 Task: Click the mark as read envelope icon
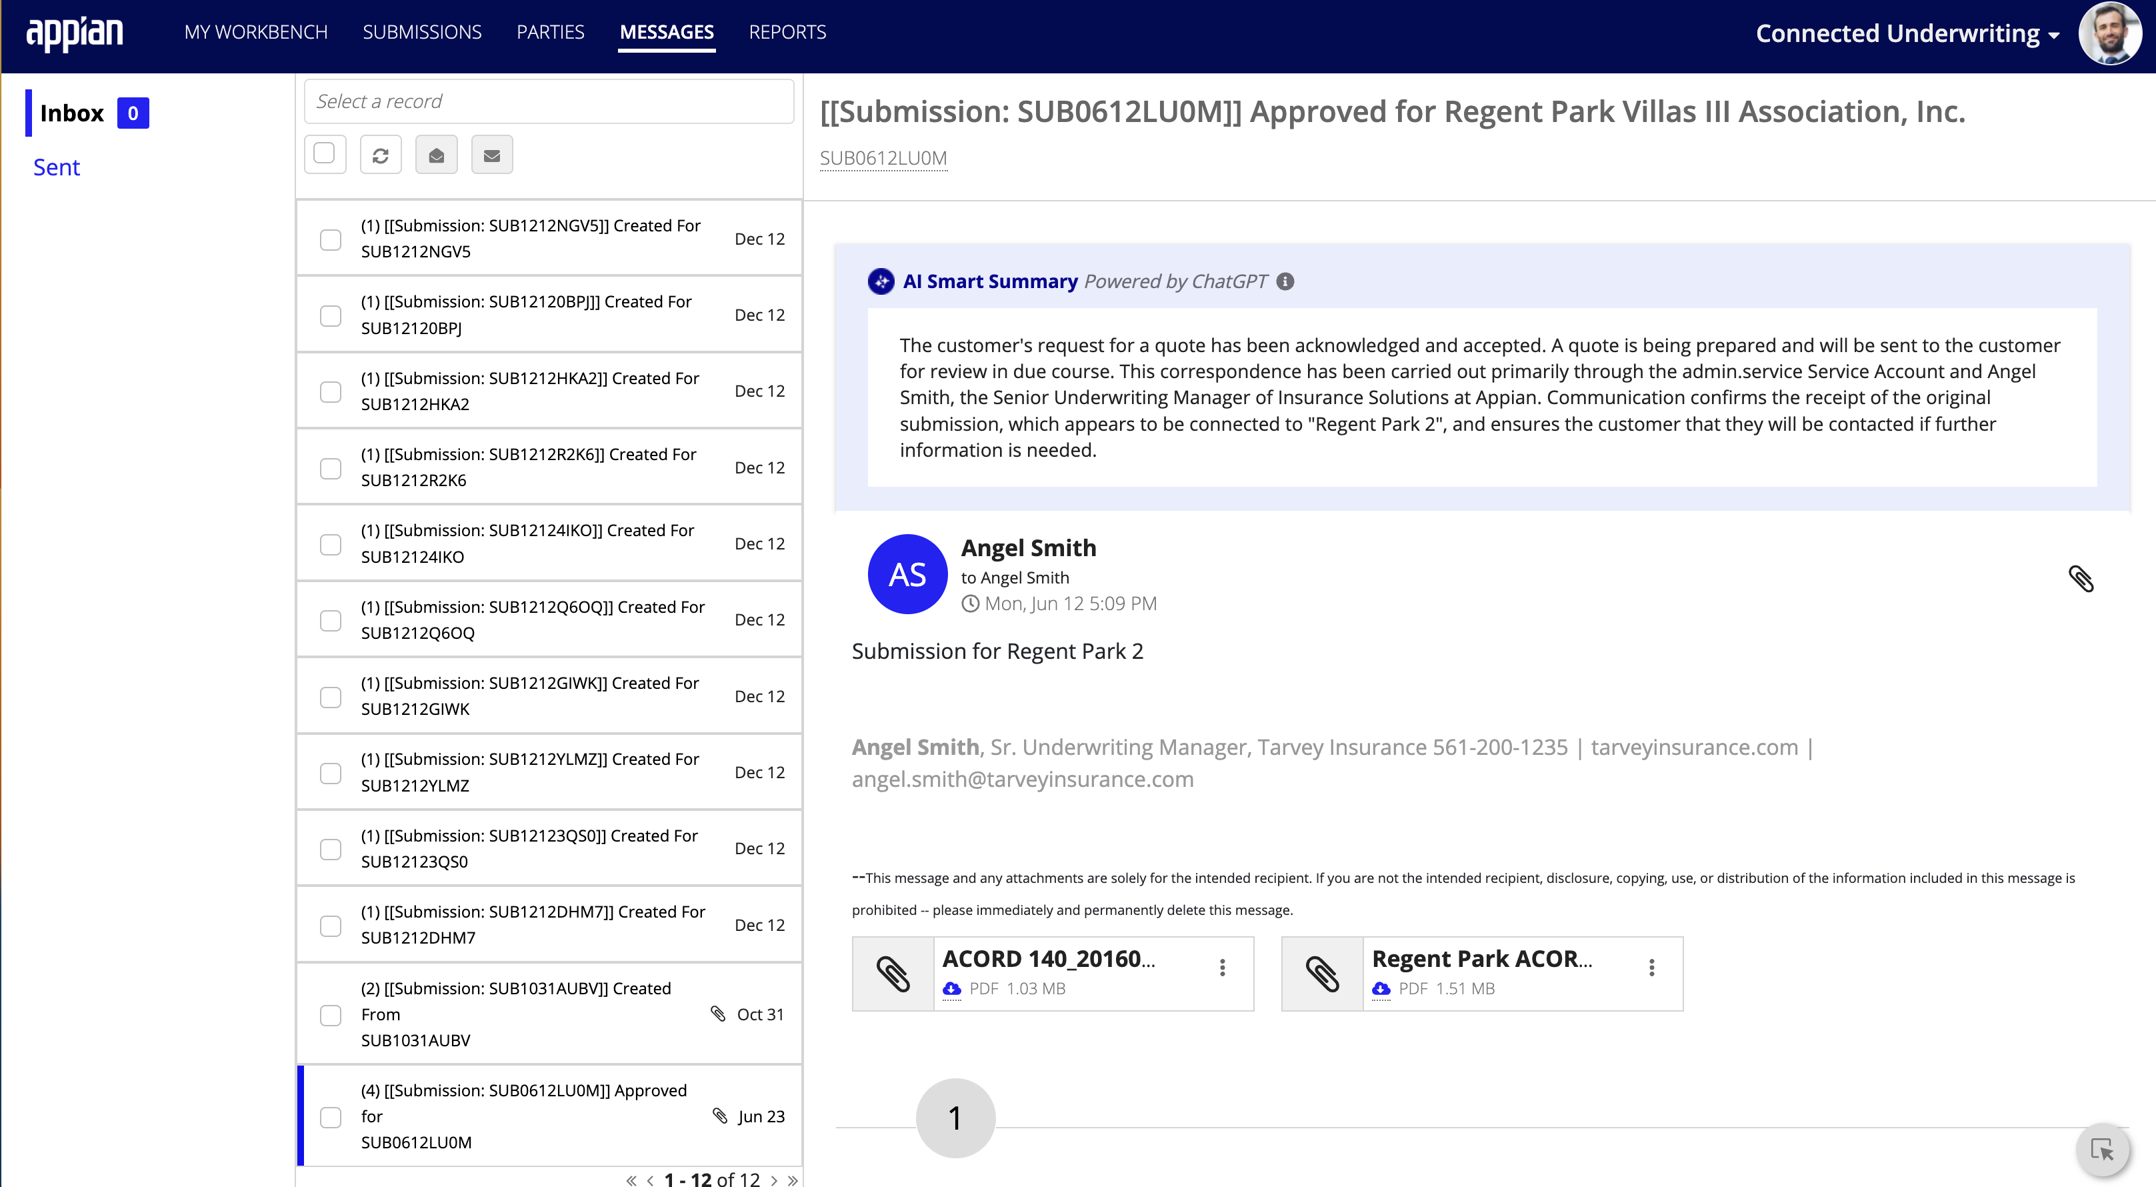436,155
